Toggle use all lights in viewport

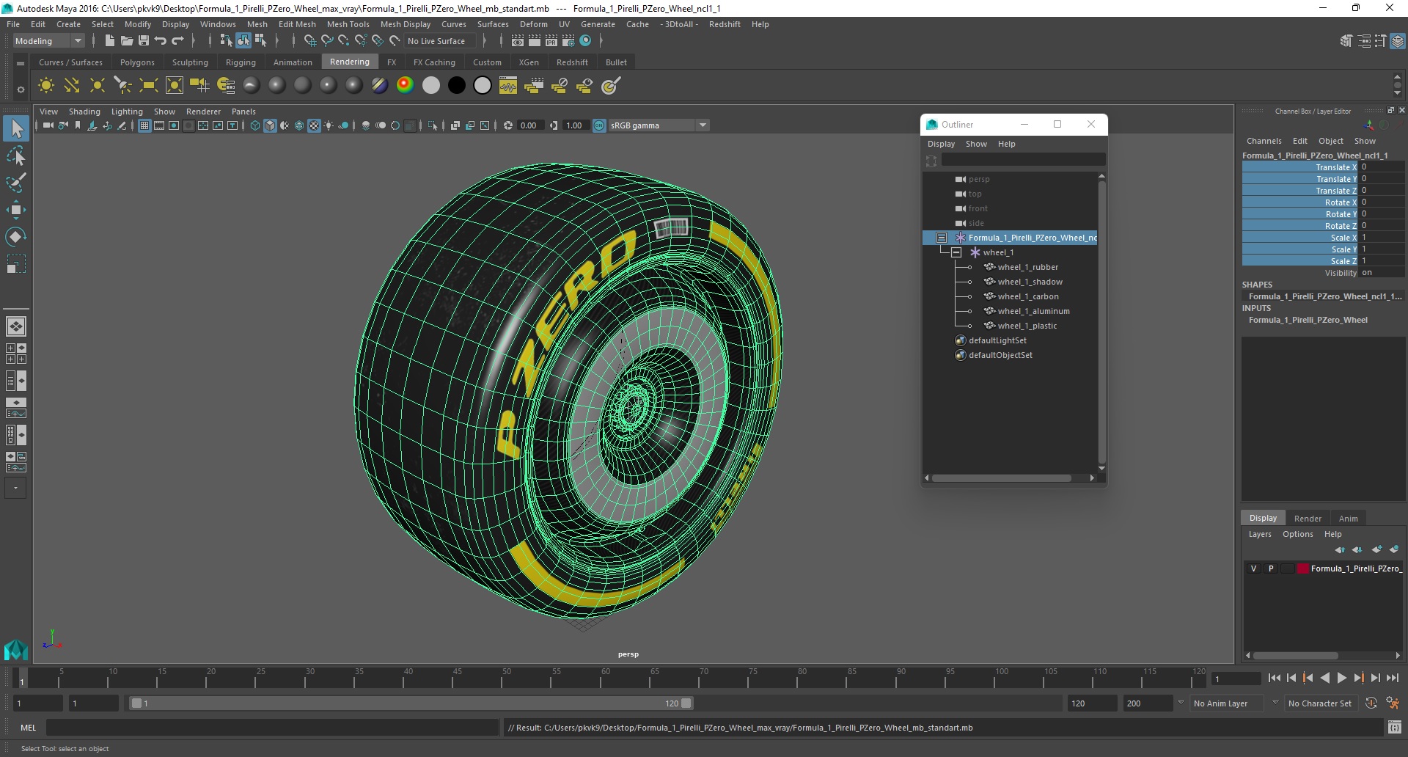[x=329, y=125]
